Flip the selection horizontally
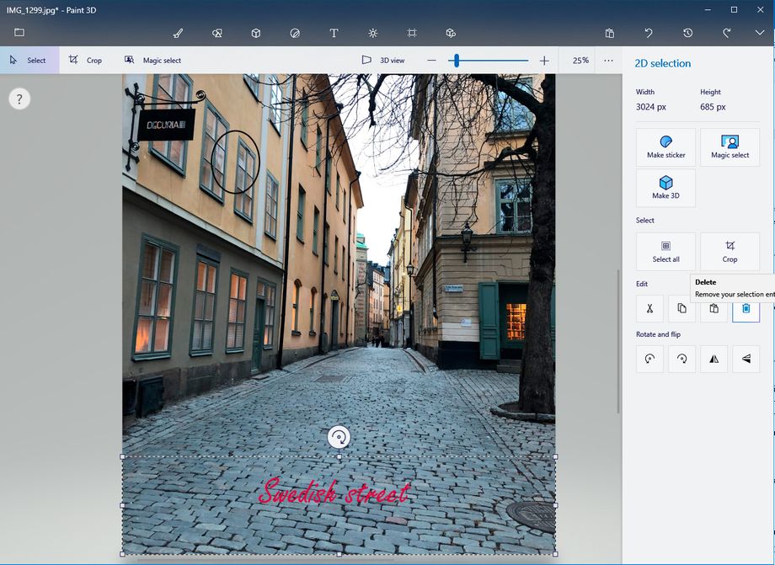Screen dimensions: 775x565 (x=714, y=360)
